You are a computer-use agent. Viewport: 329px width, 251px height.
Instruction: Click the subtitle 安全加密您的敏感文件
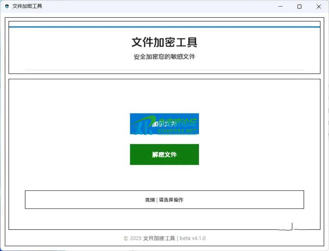pos(164,57)
